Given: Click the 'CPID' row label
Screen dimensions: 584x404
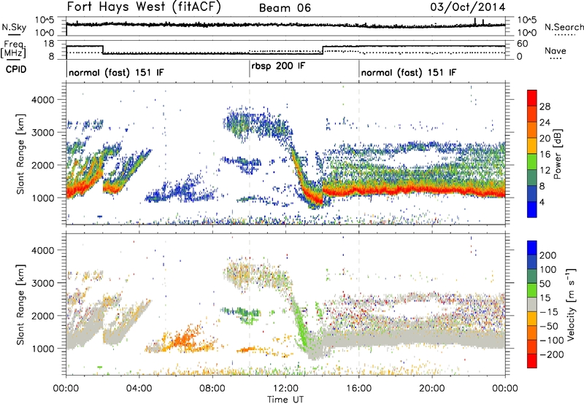Looking at the screenshot, I should pos(16,69).
